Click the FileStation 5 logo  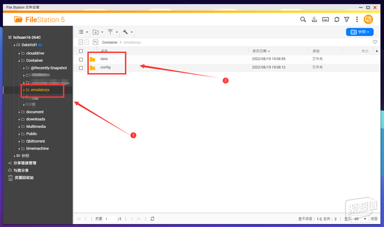40,19
